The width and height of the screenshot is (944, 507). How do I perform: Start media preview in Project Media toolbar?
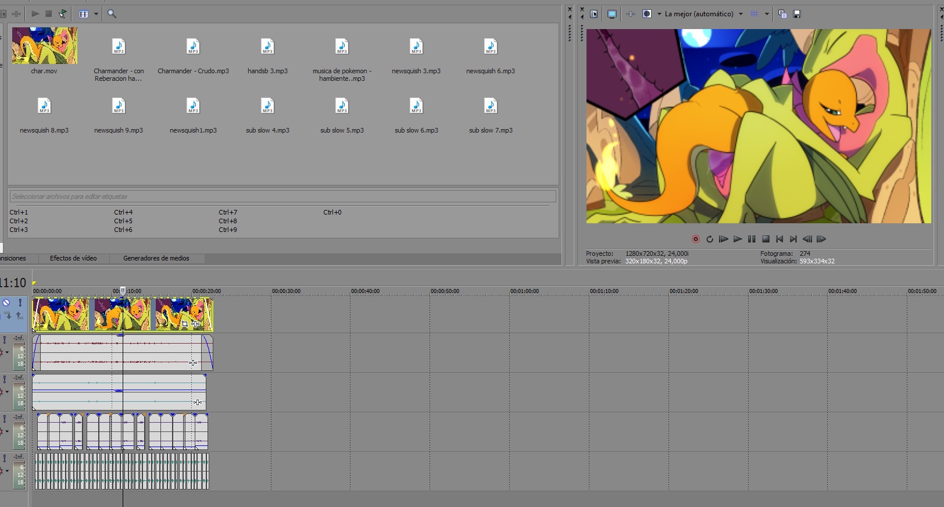coord(35,13)
